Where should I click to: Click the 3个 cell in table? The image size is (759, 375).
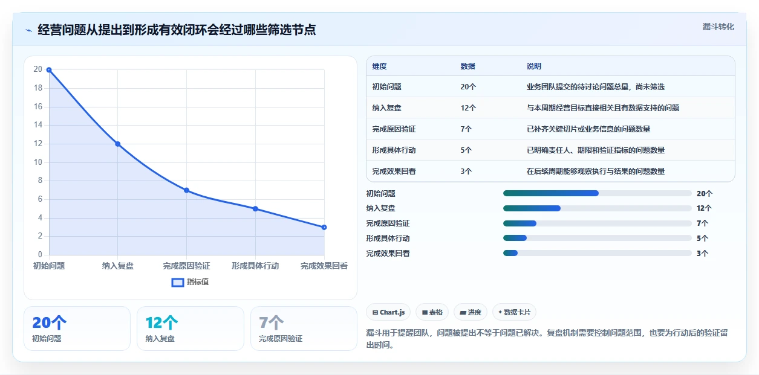point(466,171)
